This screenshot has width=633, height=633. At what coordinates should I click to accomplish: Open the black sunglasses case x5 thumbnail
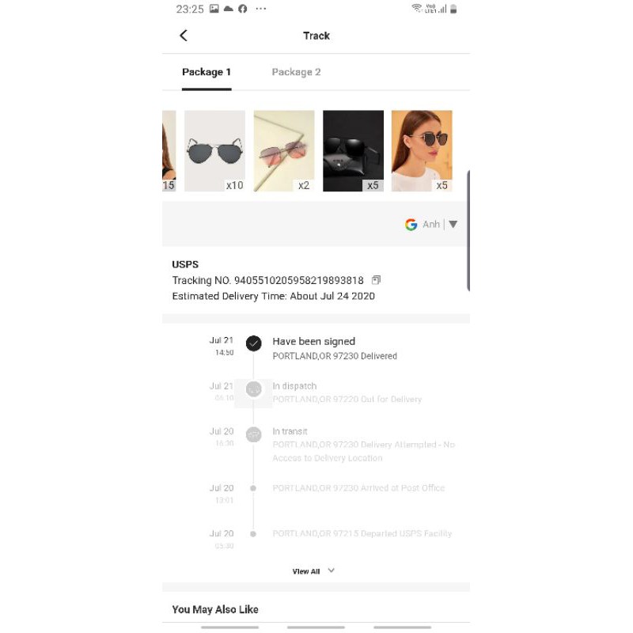(353, 151)
